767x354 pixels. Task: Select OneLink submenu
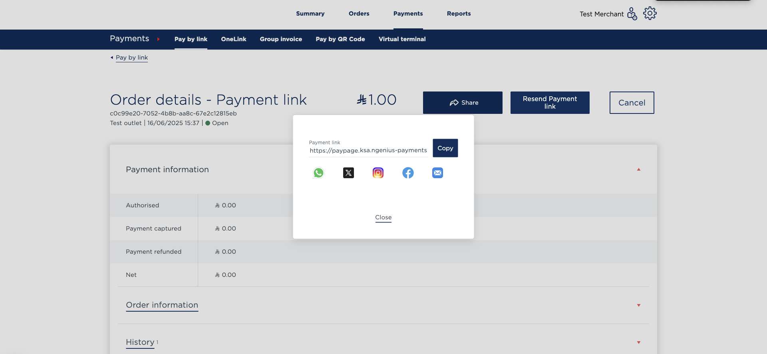[x=234, y=39]
